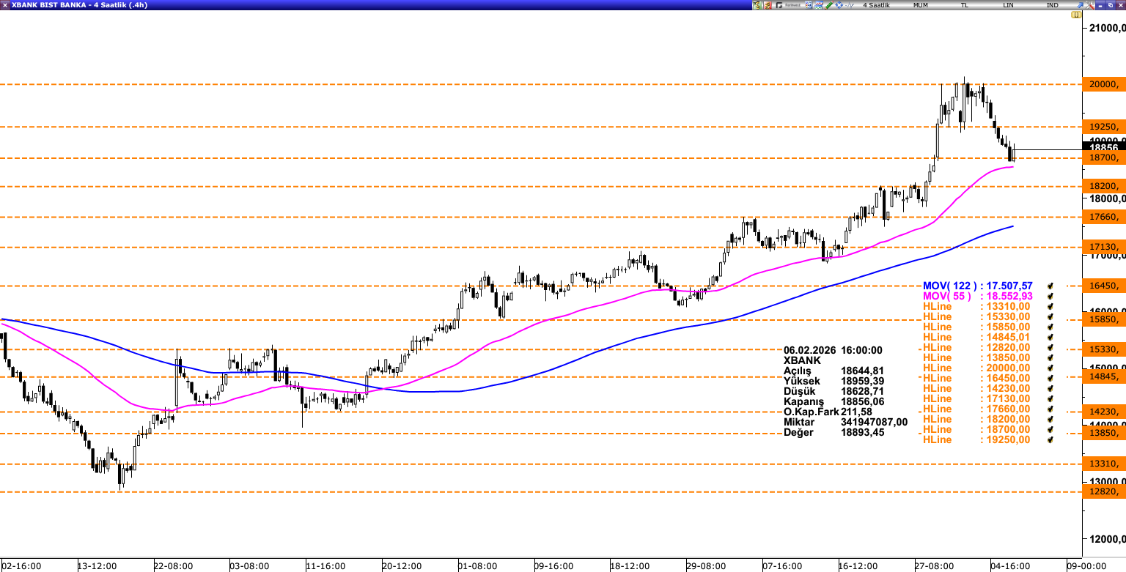
Task: Select the IND indicators menu
Action: point(1053,5)
